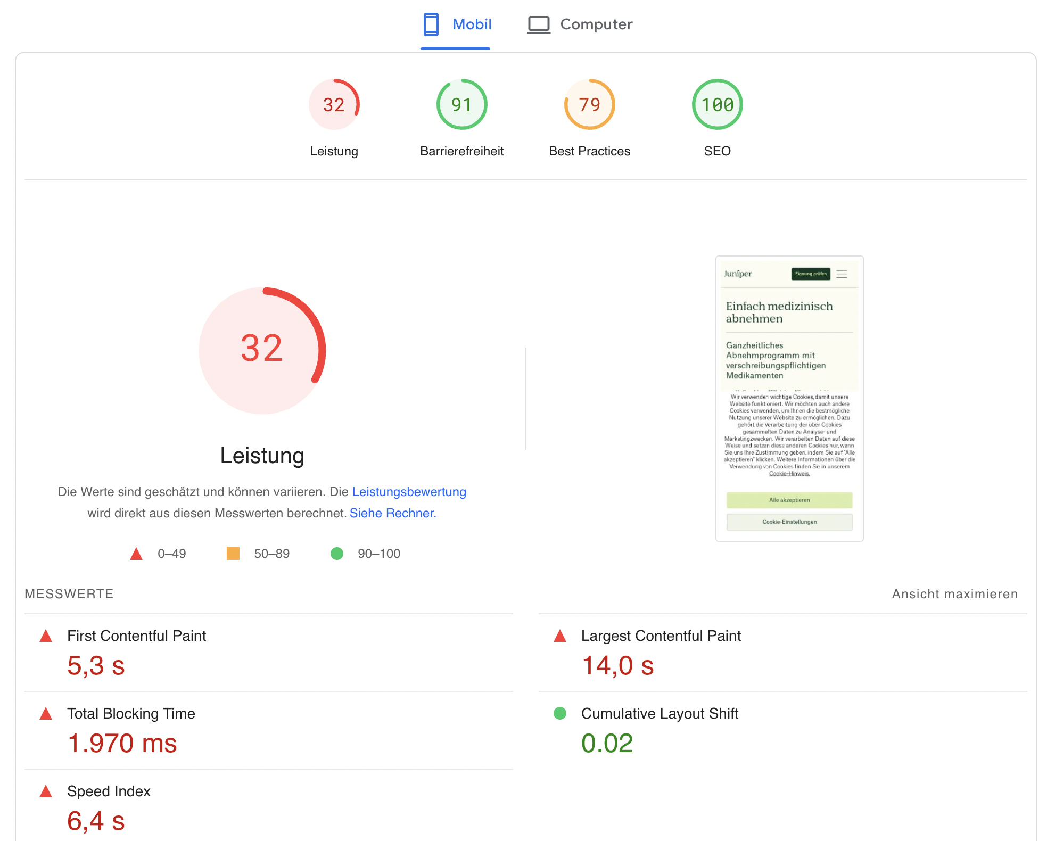Viewport: 1055px width, 841px height.
Task: Click the Best Practices 79 gauge
Action: pyautogui.click(x=589, y=104)
